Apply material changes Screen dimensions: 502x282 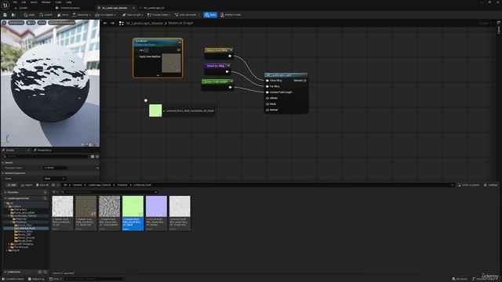pos(30,15)
